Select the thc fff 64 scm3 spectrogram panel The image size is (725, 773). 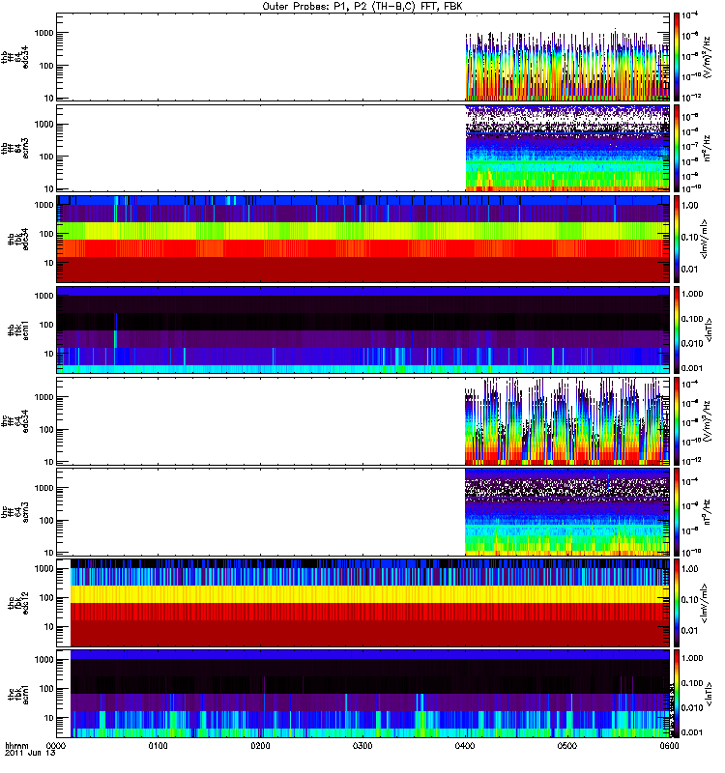(x=362, y=512)
